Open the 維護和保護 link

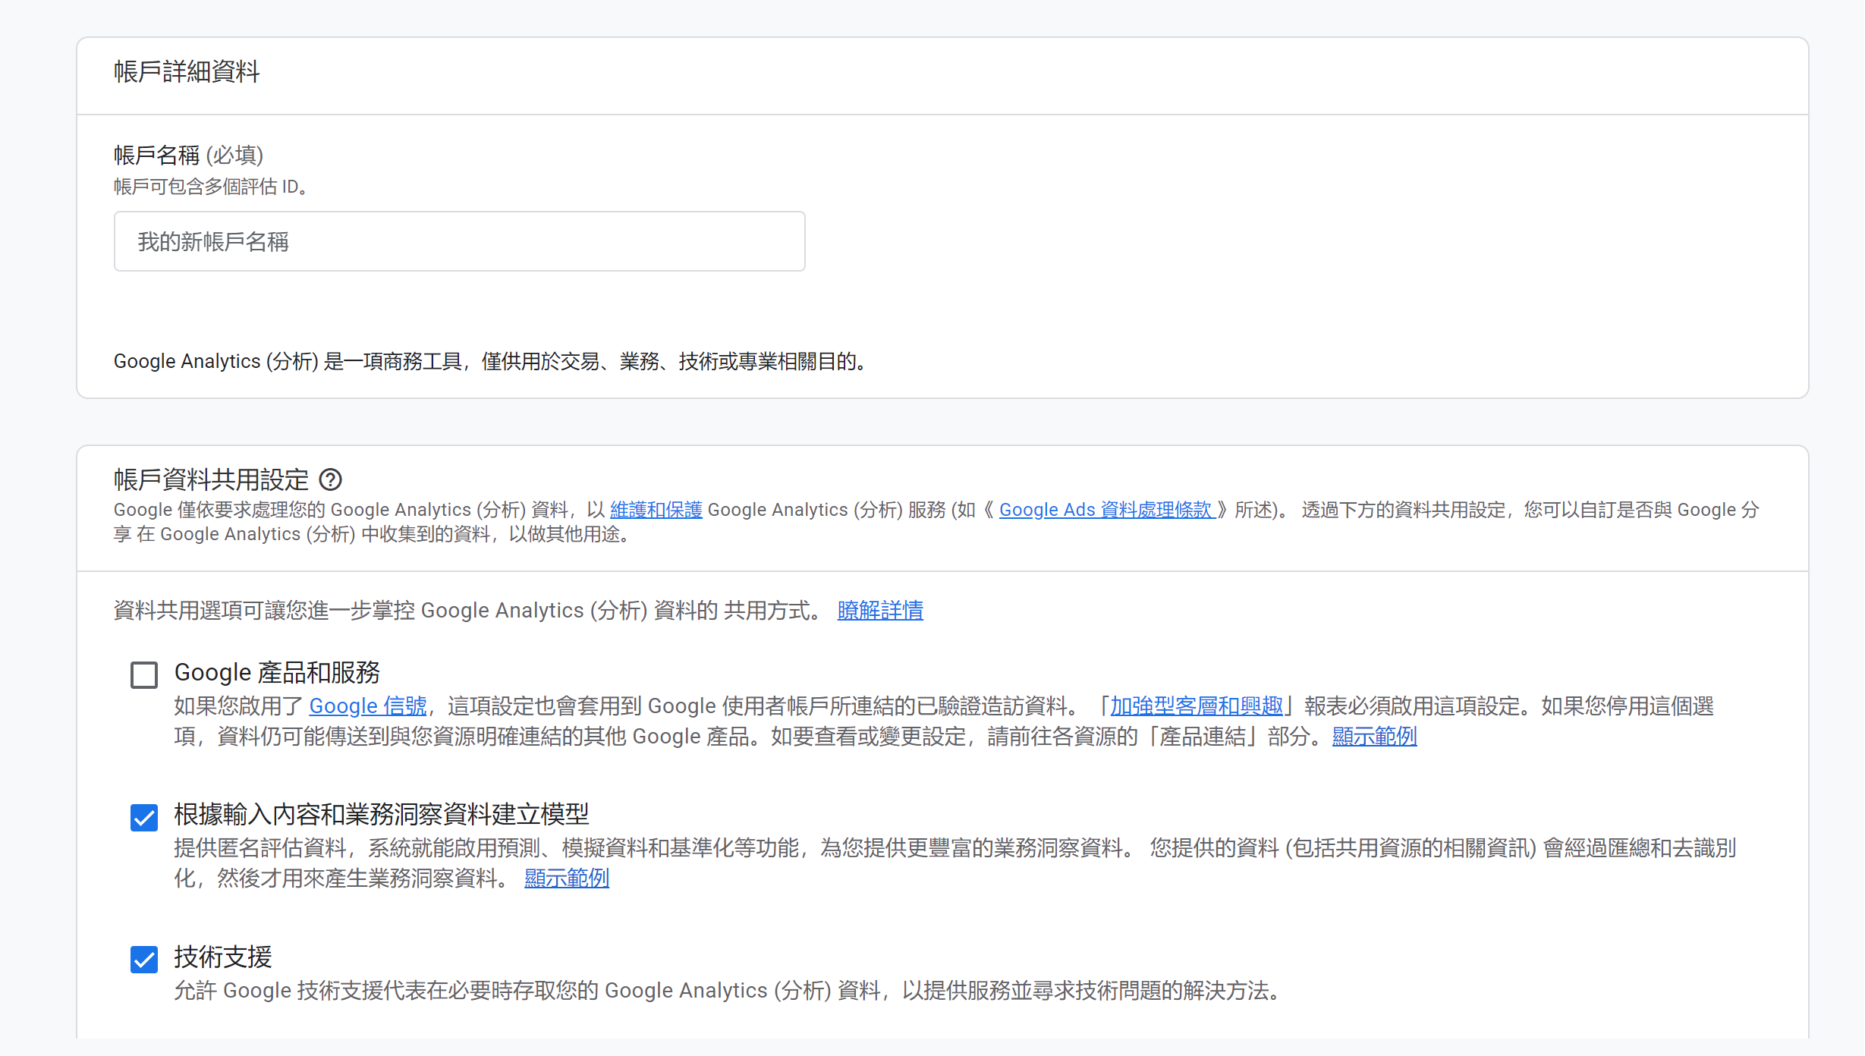pos(656,510)
